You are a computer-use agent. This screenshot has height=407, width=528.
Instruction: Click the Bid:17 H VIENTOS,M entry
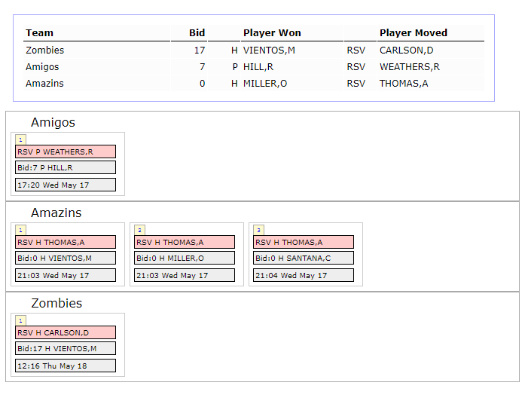(66, 348)
